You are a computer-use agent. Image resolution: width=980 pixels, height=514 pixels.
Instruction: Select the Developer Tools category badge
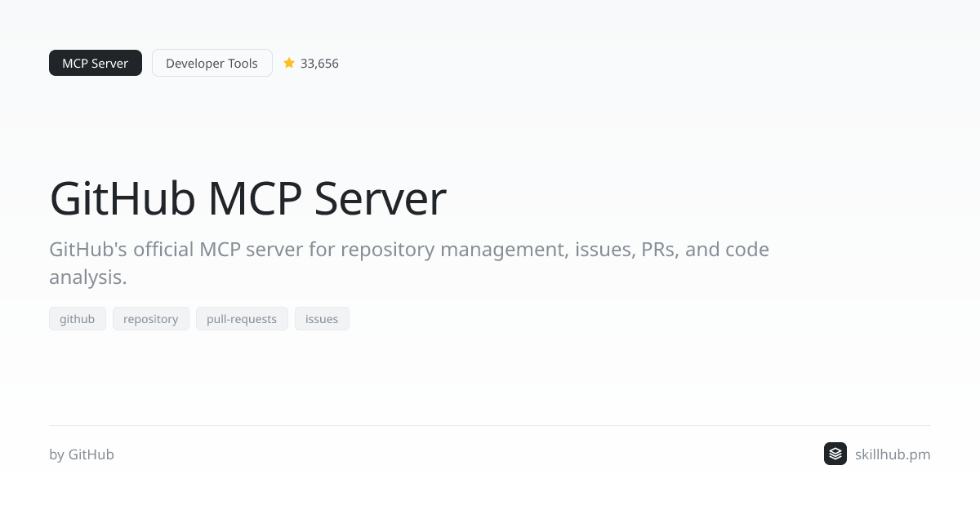pyautogui.click(x=212, y=63)
